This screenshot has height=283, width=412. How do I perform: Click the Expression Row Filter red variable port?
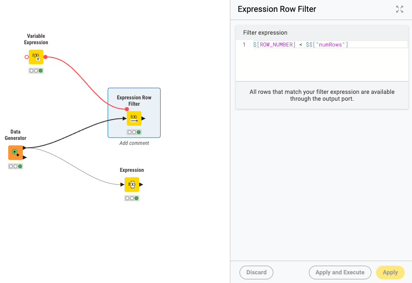(x=127, y=109)
